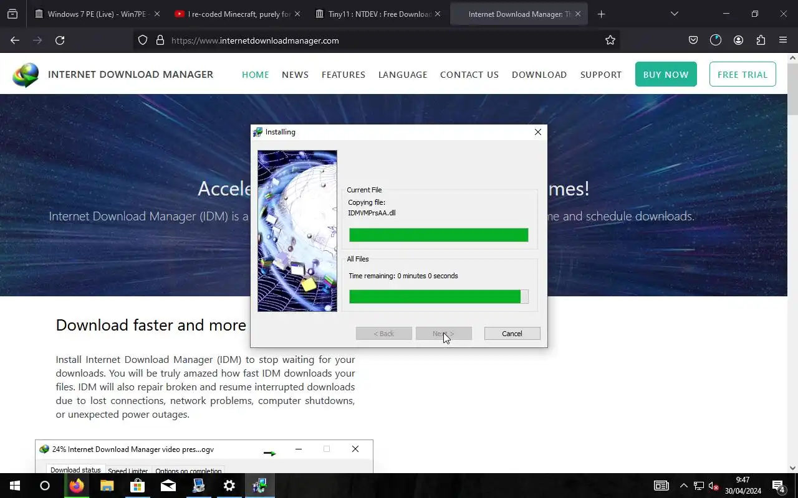Click the Next button in installer dialog
The image size is (798, 498).
(443, 334)
